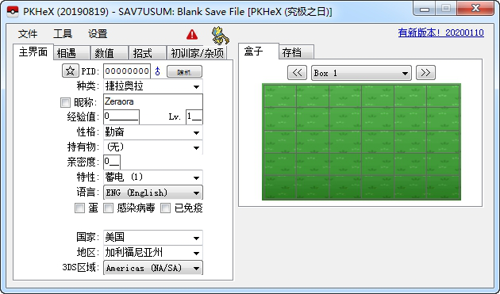Select the first box slot top-left

(280, 96)
